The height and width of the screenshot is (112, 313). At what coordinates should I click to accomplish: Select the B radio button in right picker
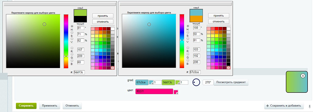188,60
